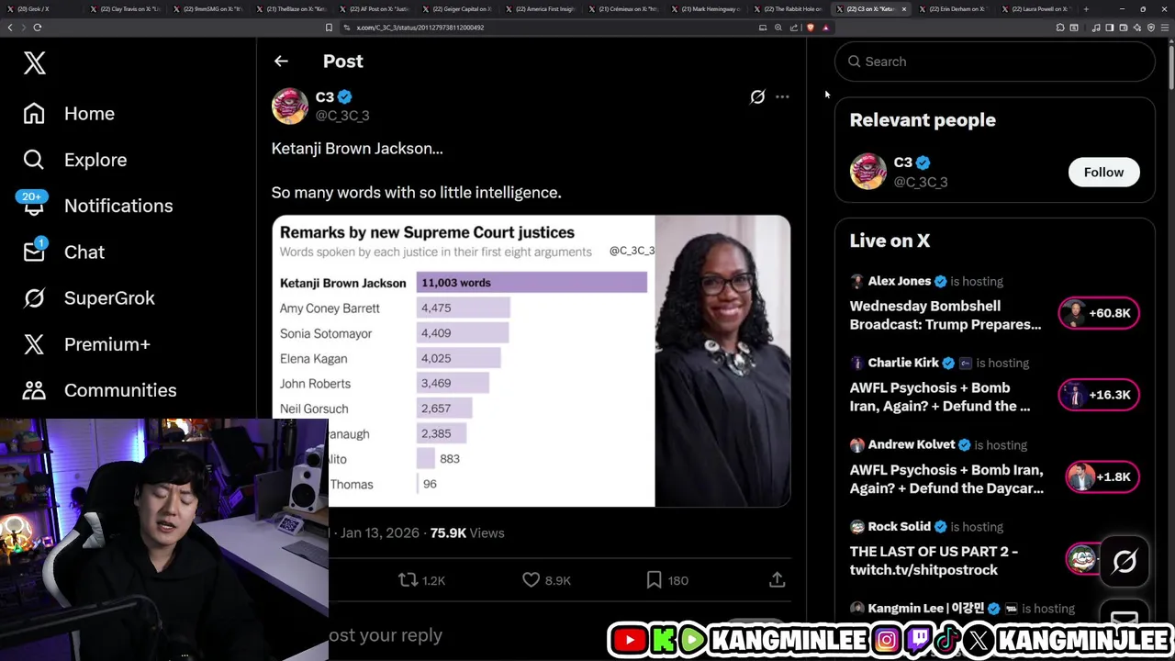
Task: Click the +16.3K listeners badge
Action: pos(1099,395)
